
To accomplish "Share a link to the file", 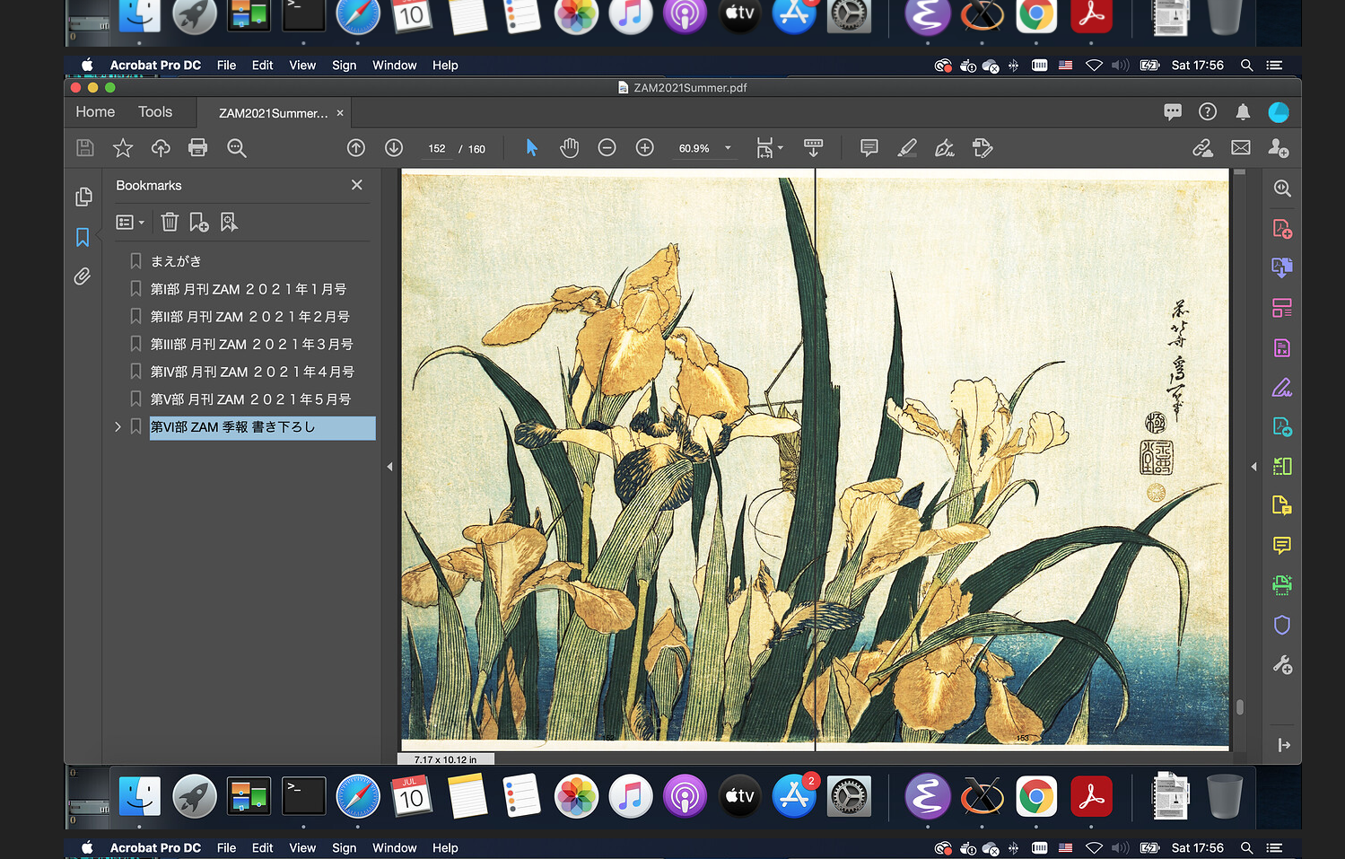I will click(1202, 148).
